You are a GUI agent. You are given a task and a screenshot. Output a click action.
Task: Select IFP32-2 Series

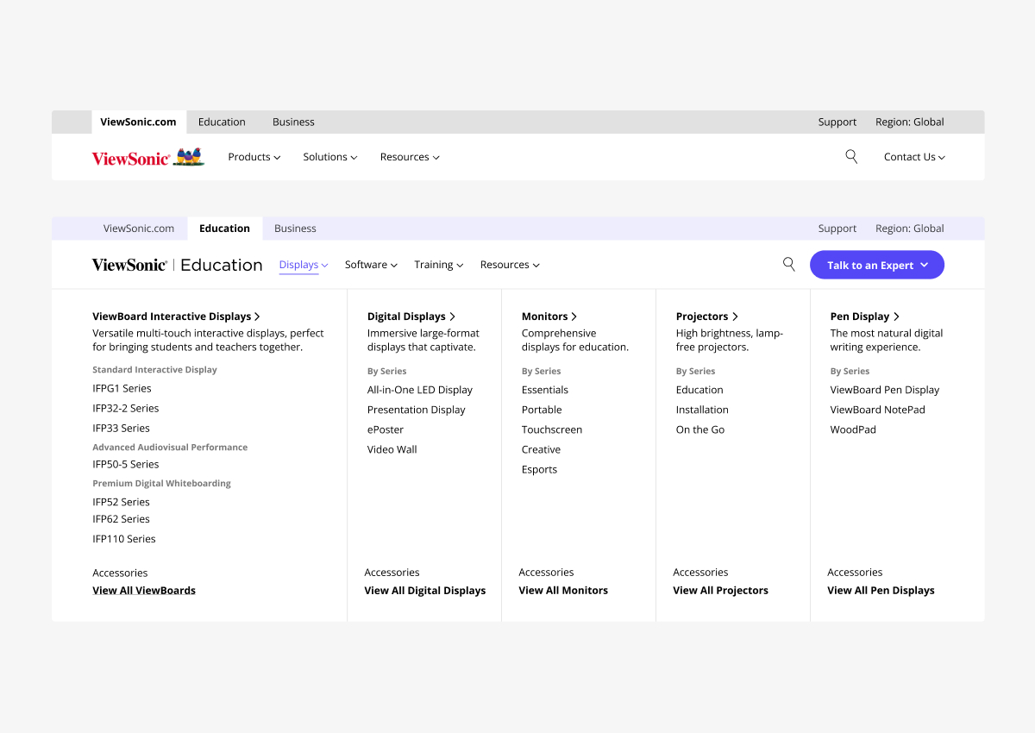pos(126,408)
